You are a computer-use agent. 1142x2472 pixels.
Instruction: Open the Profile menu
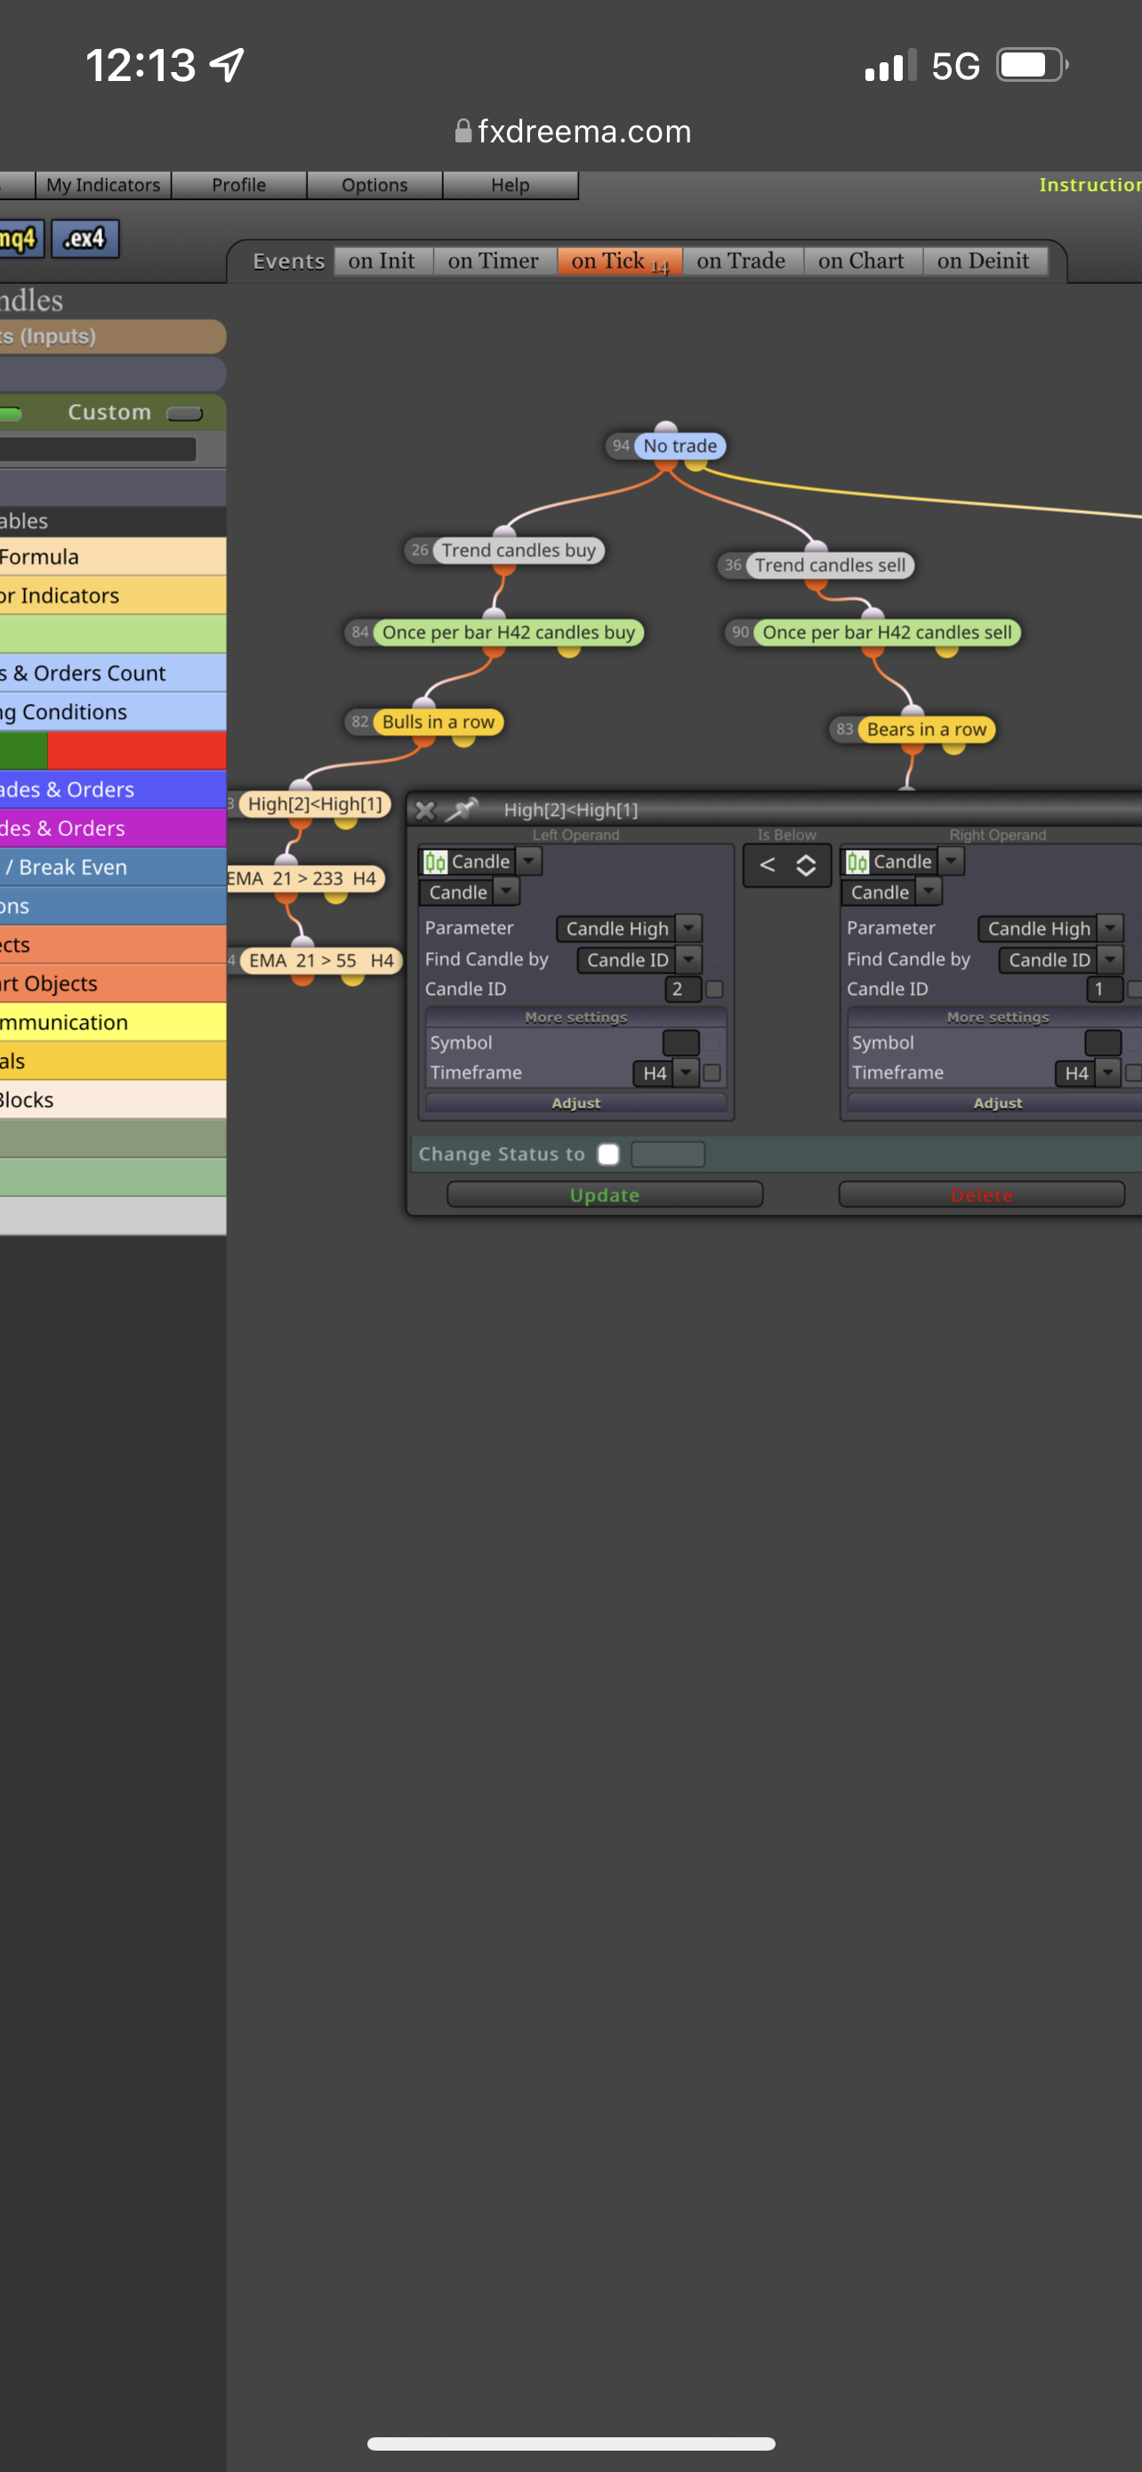point(238,185)
